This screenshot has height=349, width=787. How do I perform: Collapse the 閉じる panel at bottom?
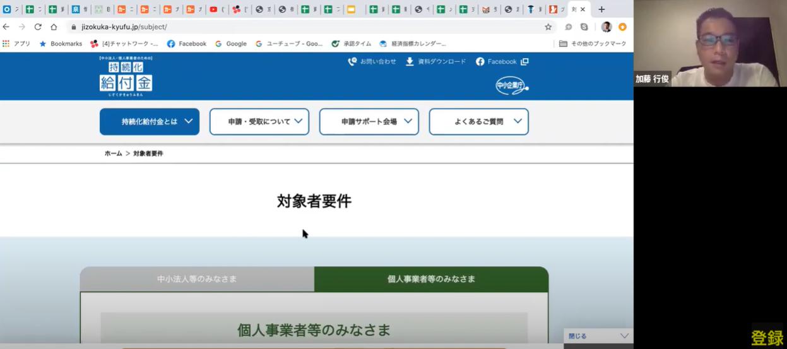click(598, 336)
